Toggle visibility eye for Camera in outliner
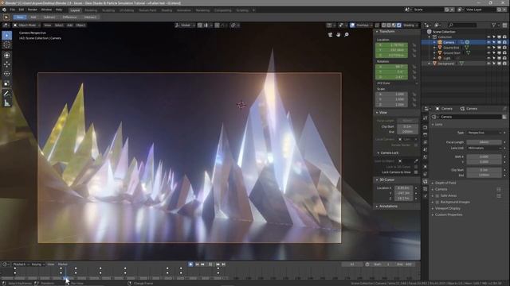This screenshot has height=286, width=510. [488, 42]
